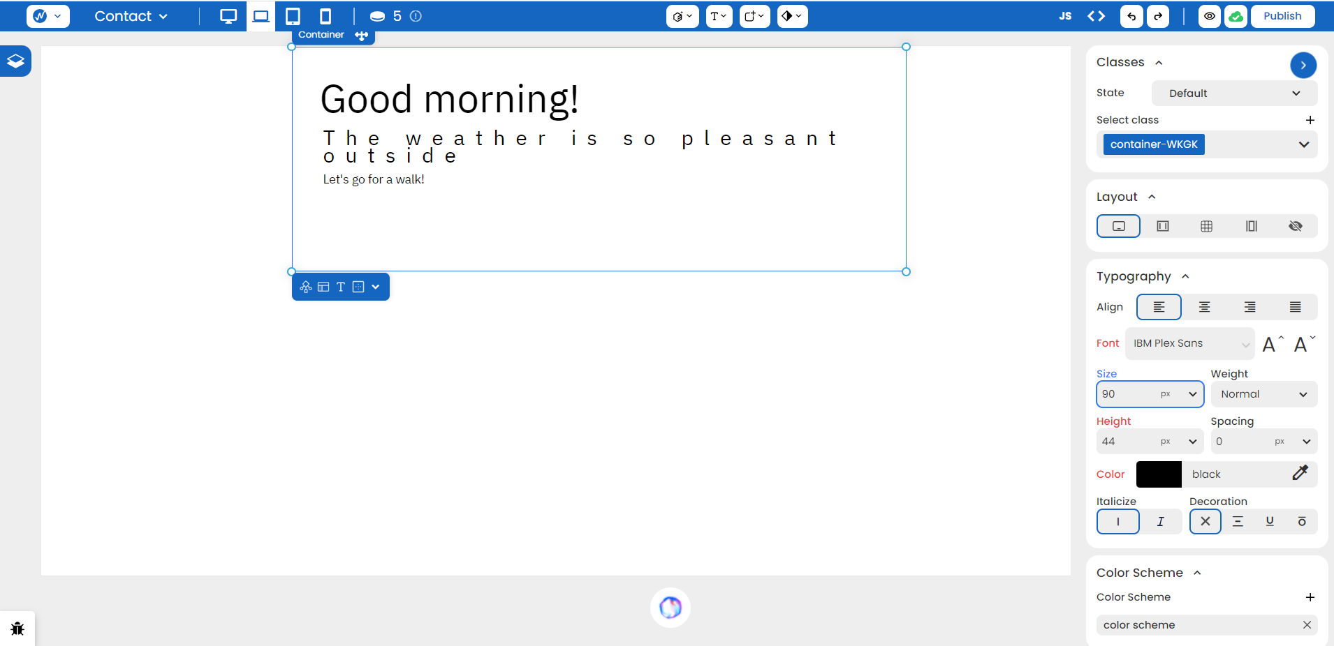Viewport: 1334px width, 646px height.
Task: Click the blue arrow panel button
Action: point(1303,65)
